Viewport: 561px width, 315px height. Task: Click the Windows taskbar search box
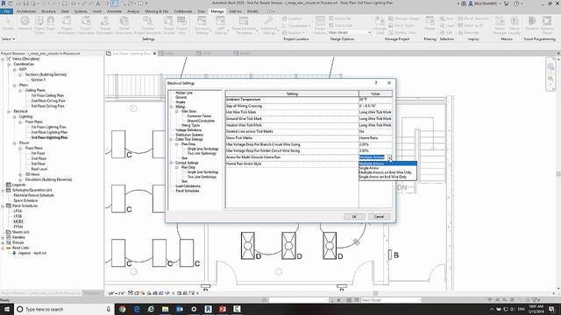[x=64, y=309]
